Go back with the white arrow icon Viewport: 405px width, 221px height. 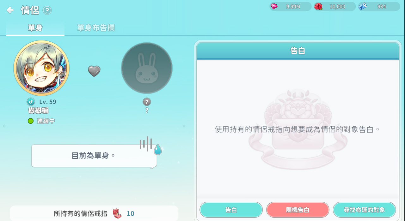pos(10,10)
